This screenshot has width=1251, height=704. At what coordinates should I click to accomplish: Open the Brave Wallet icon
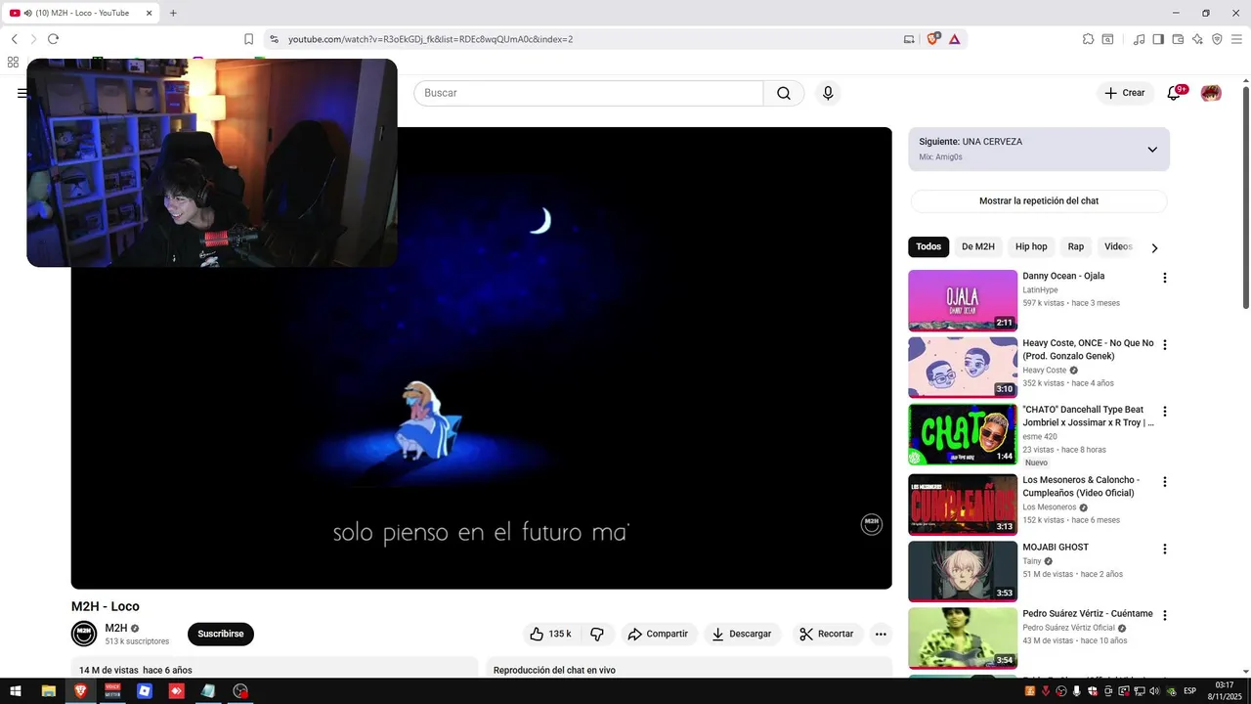[1178, 39]
